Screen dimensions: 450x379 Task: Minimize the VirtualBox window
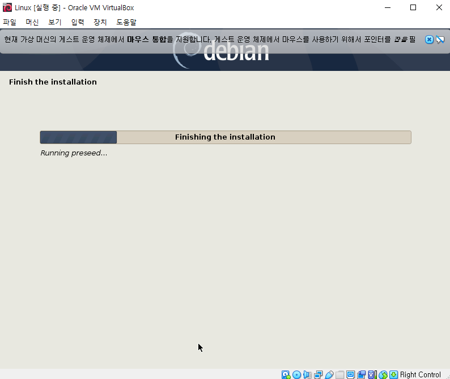[388, 7]
